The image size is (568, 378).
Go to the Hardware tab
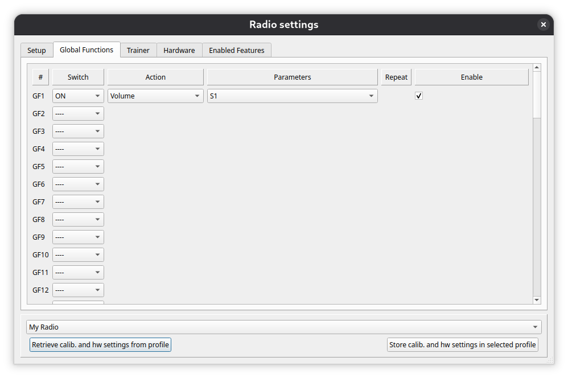[x=179, y=51]
